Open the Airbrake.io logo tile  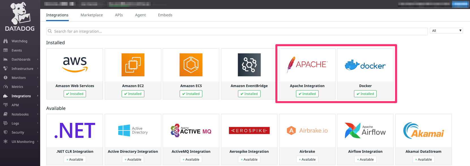coord(307,130)
